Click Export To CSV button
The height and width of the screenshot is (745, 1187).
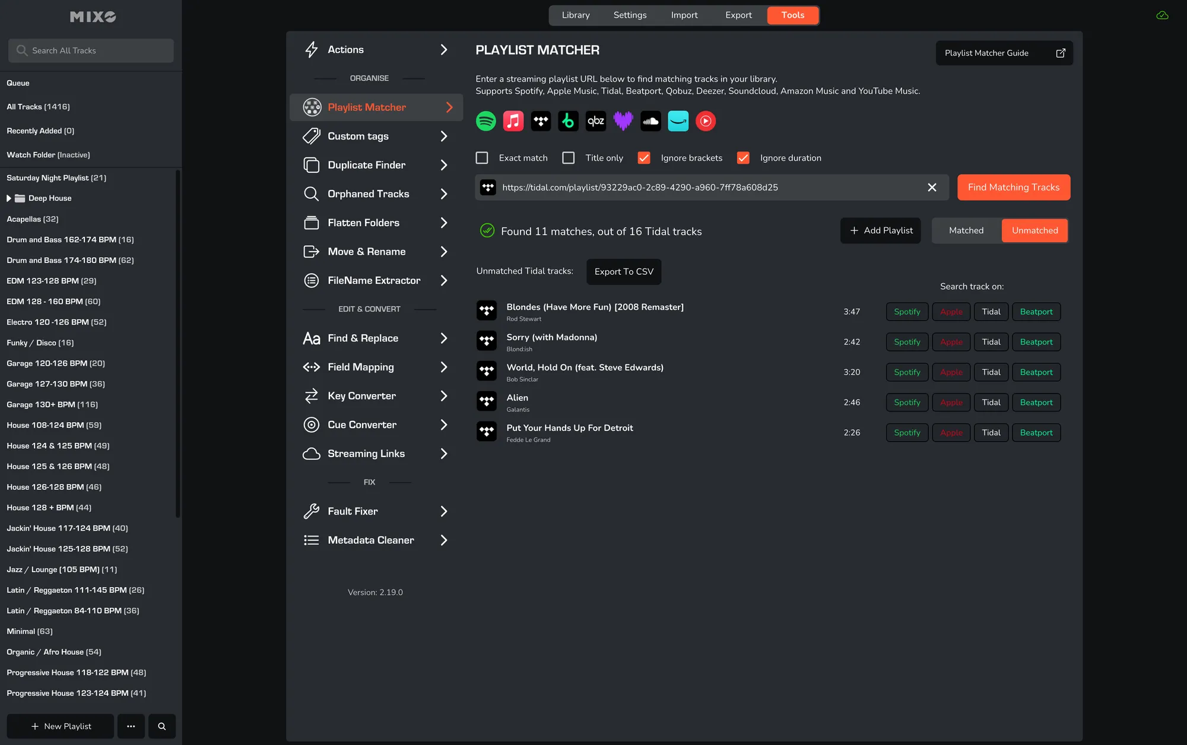tap(624, 272)
